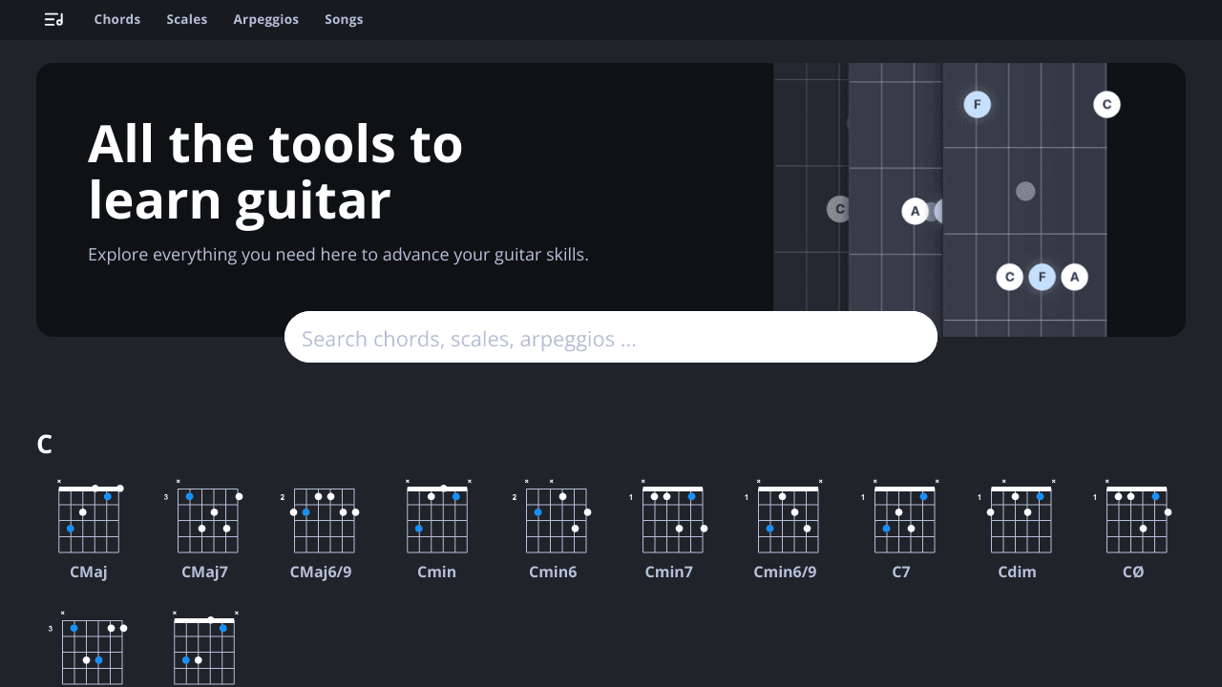Screen dimensions: 1222x687
Task: Click the F note marker on the fretboard
Action: [x=977, y=104]
